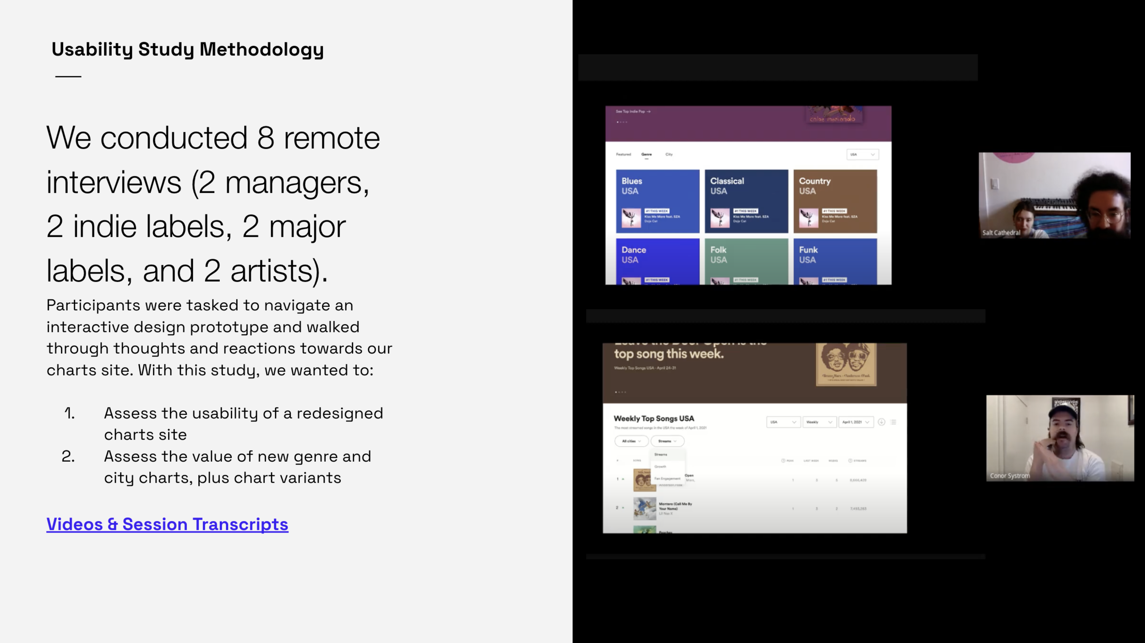Choose Fan Engagement from the Streams menu
The image size is (1145, 643).
pyautogui.click(x=667, y=478)
